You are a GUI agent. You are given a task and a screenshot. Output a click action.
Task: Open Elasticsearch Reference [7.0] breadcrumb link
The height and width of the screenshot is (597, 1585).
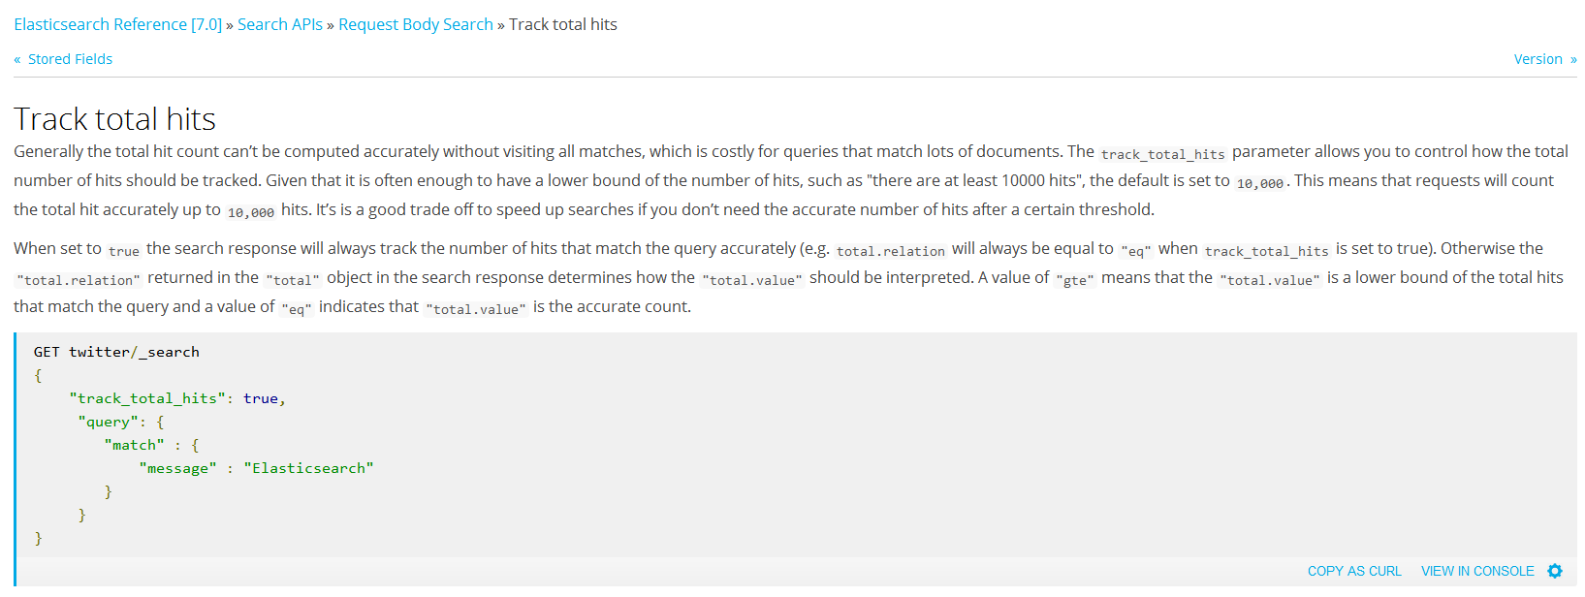117,24
